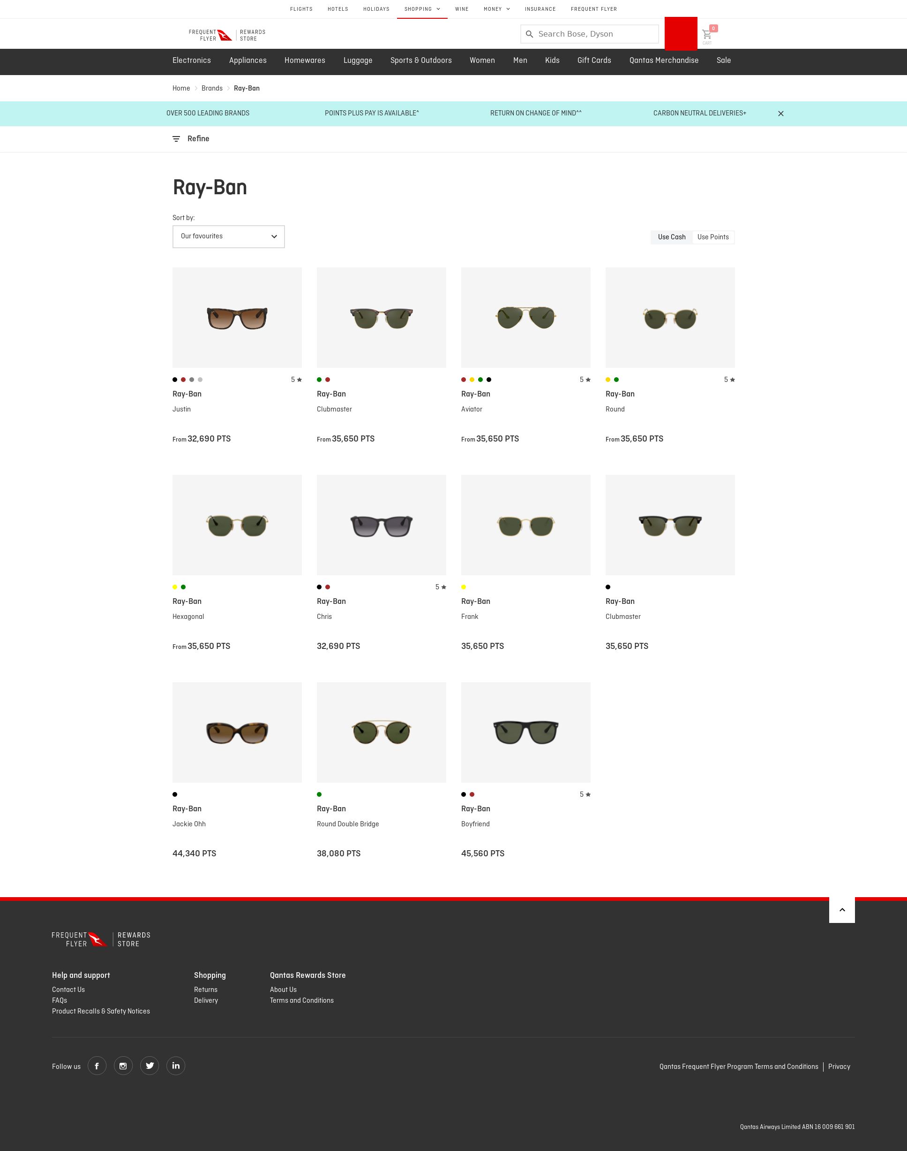
Task: Go to Hotels in top navigation
Action: point(338,9)
